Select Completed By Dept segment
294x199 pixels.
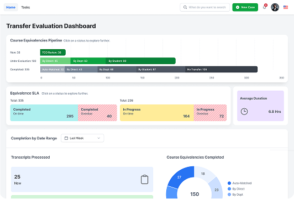pos(117,70)
